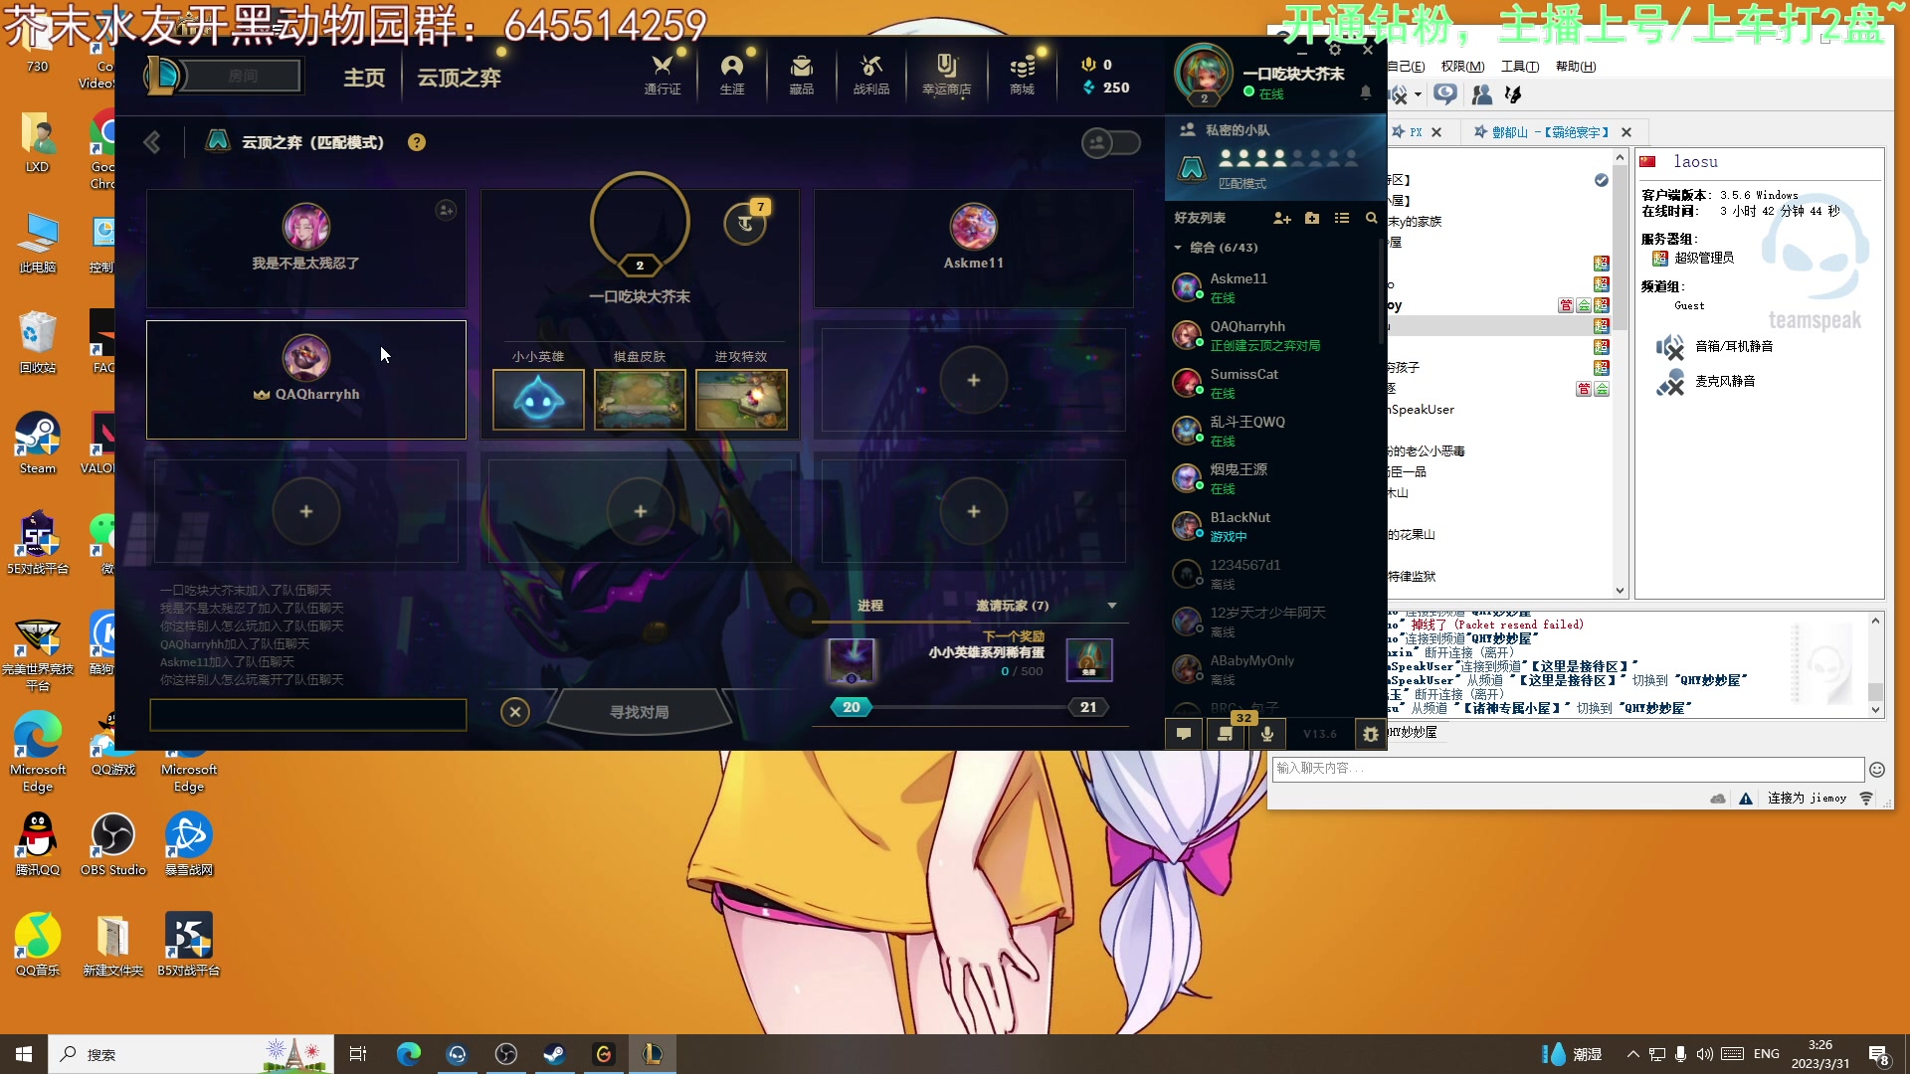Click the QAQharryhh lobby player card

click(x=306, y=380)
